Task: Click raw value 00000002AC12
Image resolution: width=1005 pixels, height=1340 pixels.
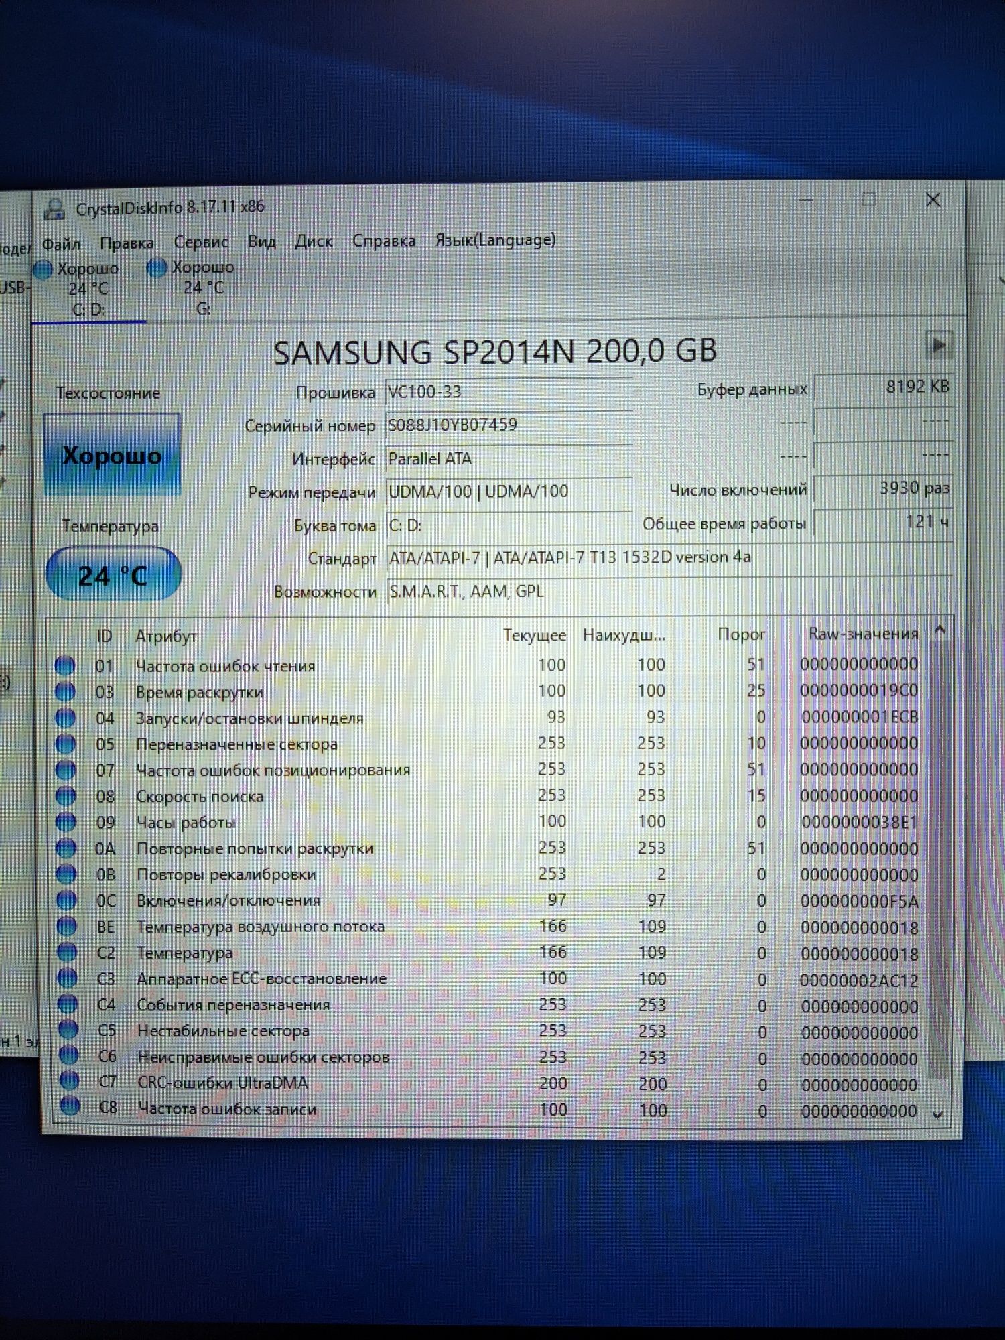Action: [x=859, y=980]
